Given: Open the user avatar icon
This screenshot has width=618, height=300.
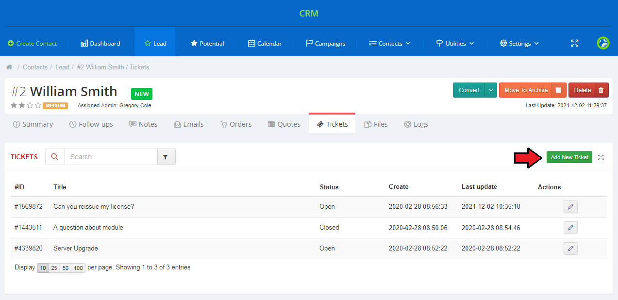Looking at the screenshot, I should click(603, 43).
